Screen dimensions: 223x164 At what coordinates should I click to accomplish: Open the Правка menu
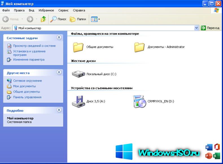coord(19,10)
